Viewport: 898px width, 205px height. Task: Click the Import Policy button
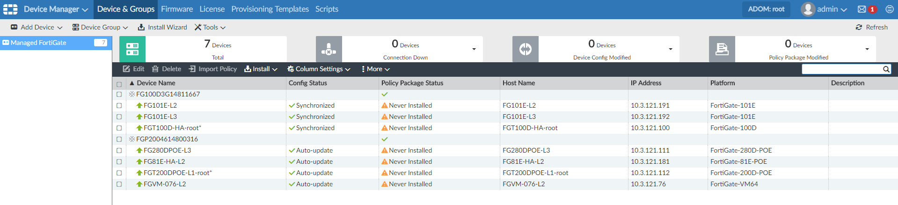213,69
